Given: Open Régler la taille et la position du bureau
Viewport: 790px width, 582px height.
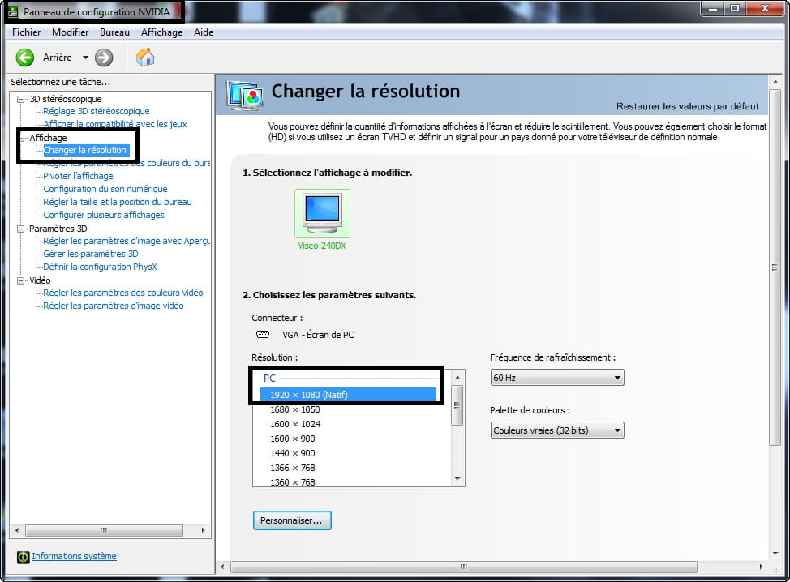Looking at the screenshot, I should click(118, 202).
